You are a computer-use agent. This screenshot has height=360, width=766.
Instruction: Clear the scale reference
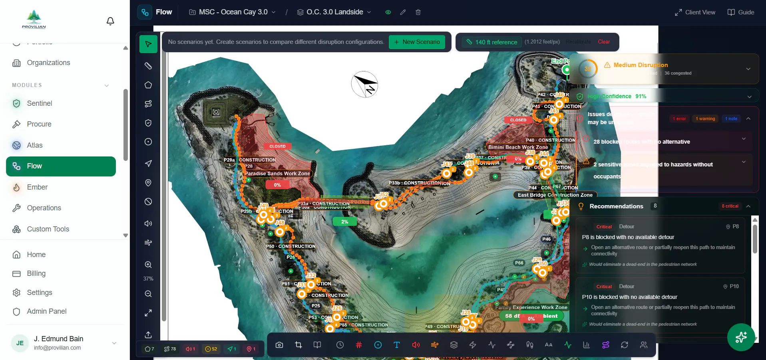coord(604,42)
